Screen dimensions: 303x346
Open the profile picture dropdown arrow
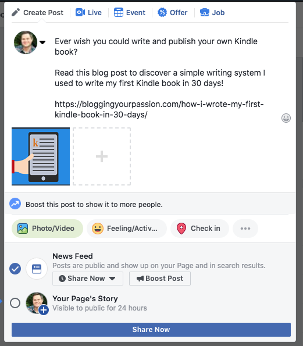[42, 42]
